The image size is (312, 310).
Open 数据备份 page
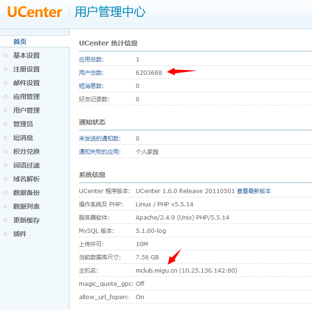coord(26,193)
